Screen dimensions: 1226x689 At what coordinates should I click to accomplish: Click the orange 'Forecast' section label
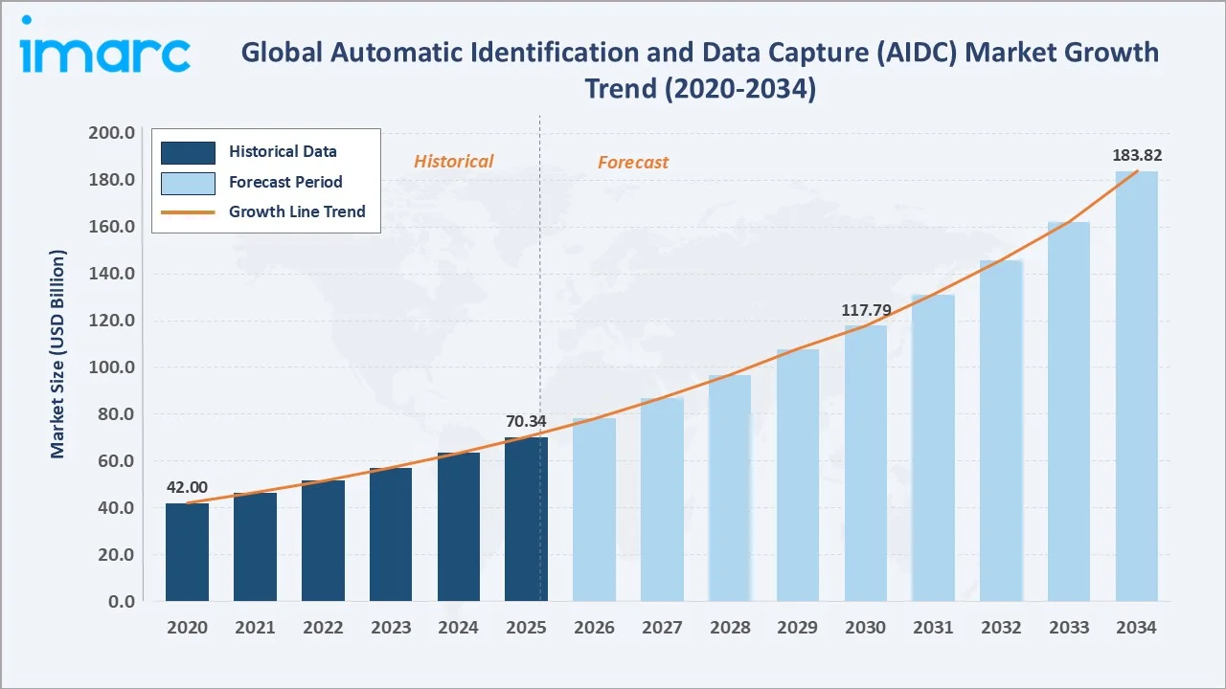point(633,163)
